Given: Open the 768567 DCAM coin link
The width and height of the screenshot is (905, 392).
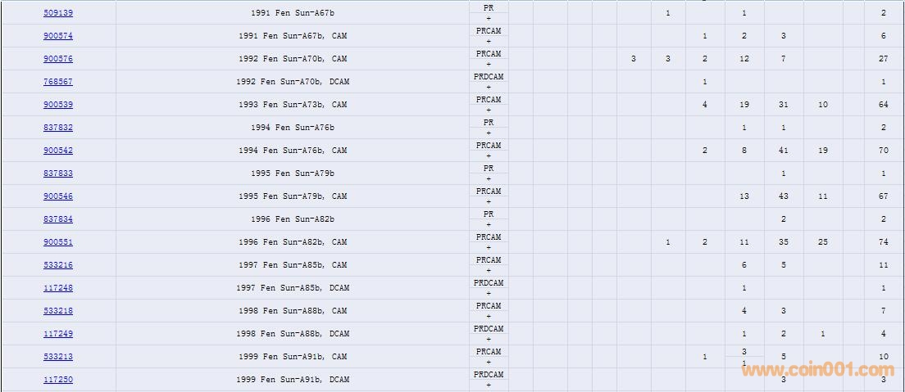Looking at the screenshot, I should click(57, 82).
